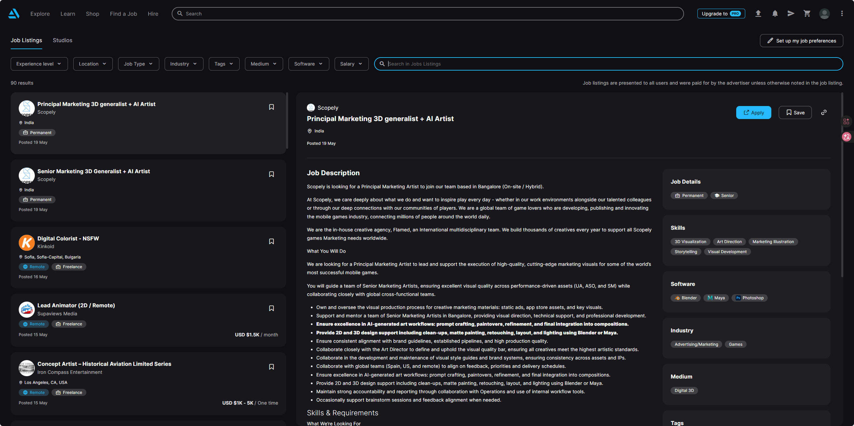Bookmark the Principal Marketing 3D generalist listing
The height and width of the screenshot is (426, 854).
click(x=271, y=107)
